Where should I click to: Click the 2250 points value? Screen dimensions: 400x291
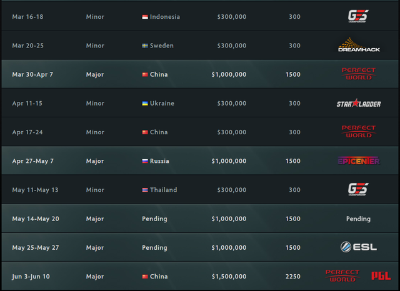click(x=293, y=277)
